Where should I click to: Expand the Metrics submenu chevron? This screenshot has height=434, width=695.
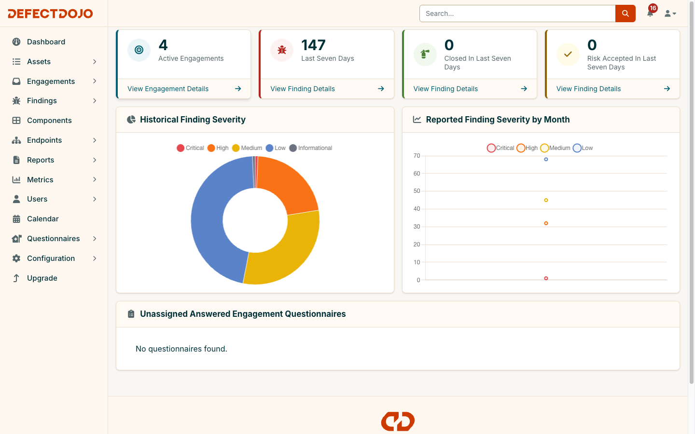[95, 179]
